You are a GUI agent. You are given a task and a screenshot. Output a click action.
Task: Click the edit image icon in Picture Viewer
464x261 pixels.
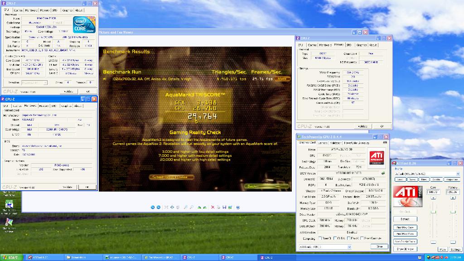(x=230, y=208)
